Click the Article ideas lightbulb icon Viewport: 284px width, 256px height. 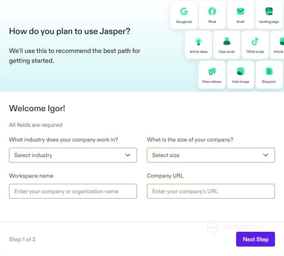point(198,41)
